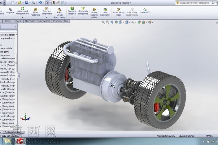218x145 pixels.
Task: Expand Liniowy szyk komponentów dropdown arrow
Action: coord(23,18)
